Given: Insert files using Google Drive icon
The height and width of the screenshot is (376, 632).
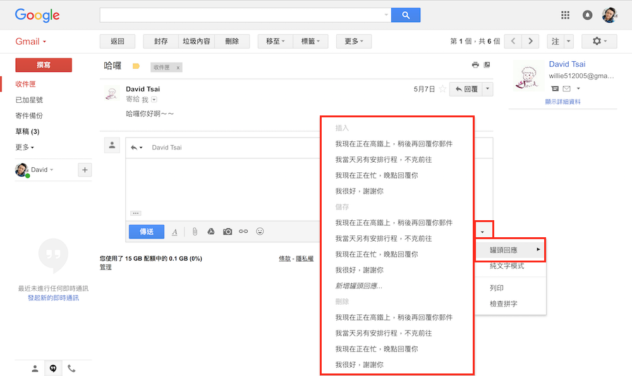Looking at the screenshot, I should point(211,232).
